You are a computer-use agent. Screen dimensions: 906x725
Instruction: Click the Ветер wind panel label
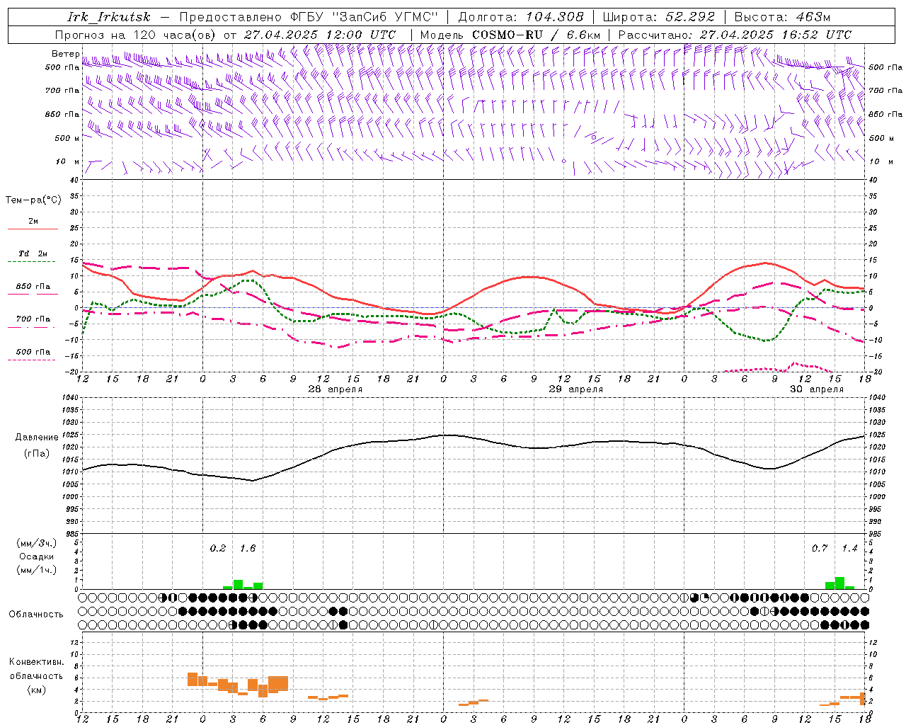click(65, 54)
